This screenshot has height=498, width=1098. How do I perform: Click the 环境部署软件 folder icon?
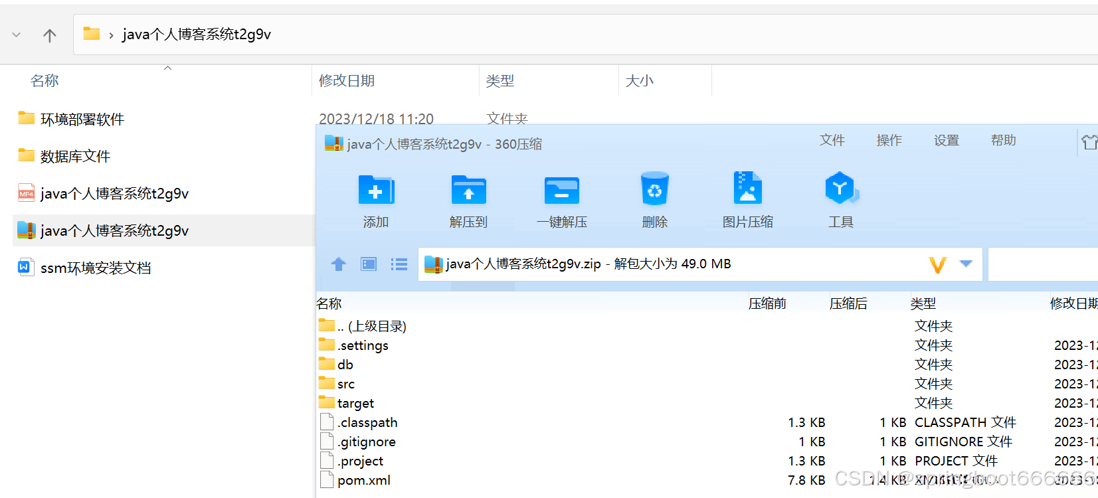(x=27, y=118)
